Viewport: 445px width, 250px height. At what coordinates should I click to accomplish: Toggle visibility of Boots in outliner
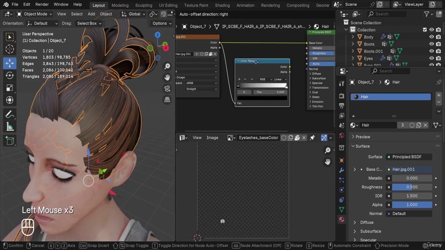click(x=431, y=44)
